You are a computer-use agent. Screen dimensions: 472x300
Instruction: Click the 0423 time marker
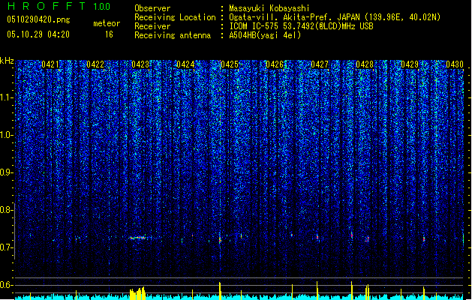140,64
